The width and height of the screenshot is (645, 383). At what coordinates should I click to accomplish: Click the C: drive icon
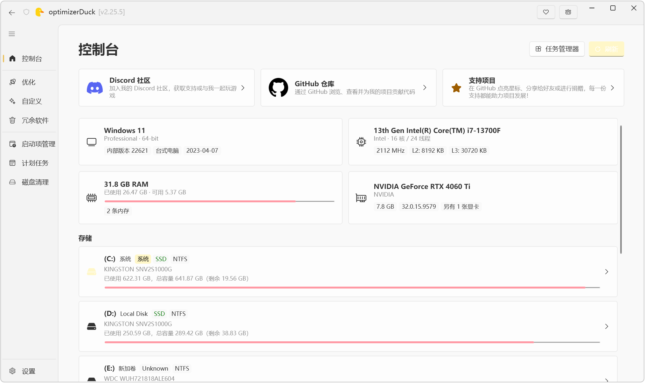(92, 272)
